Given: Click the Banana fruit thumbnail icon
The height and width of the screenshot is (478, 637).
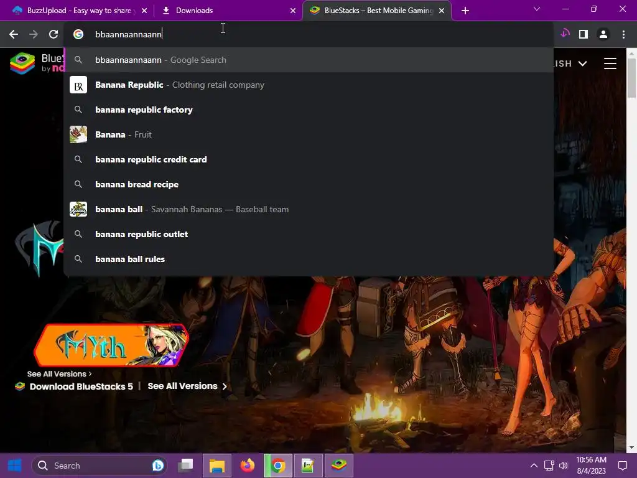Looking at the screenshot, I should point(78,134).
